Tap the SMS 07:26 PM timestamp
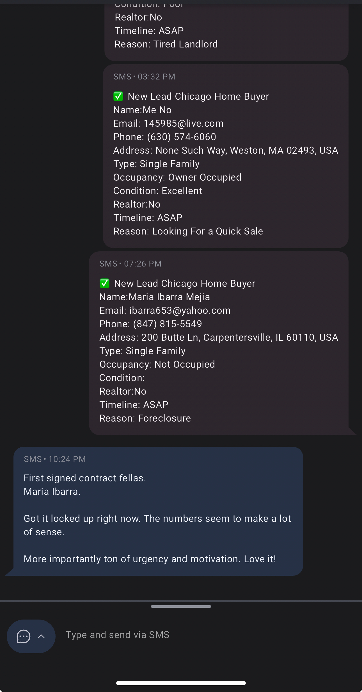 [130, 264]
